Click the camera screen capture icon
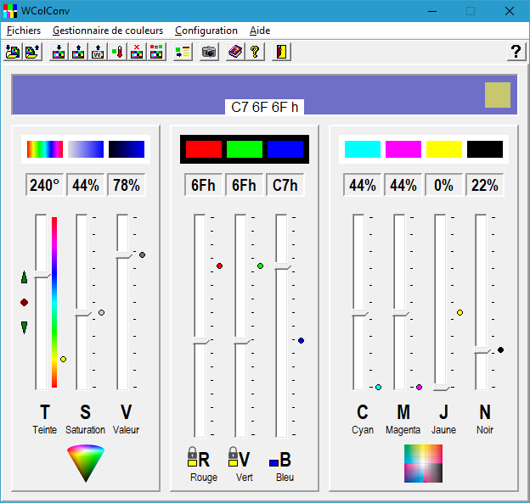This screenshot has width=530, height=503. [209, 52]
